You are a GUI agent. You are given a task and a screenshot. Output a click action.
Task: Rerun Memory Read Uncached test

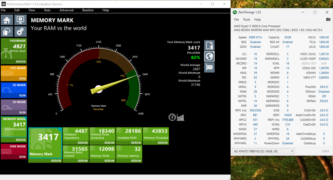[x=109, y=143]
